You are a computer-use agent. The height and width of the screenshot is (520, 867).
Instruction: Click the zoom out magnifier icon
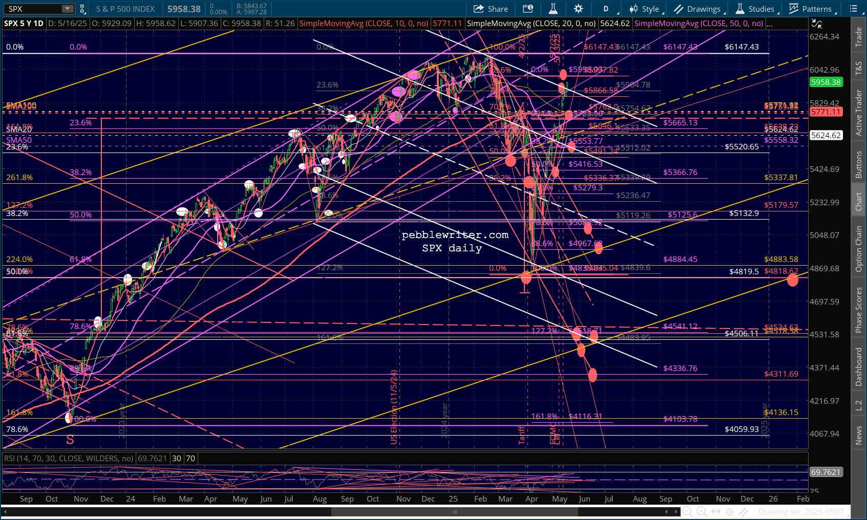(687, 511)
